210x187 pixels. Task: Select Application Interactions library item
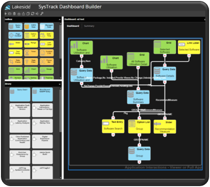coord(42,110)
